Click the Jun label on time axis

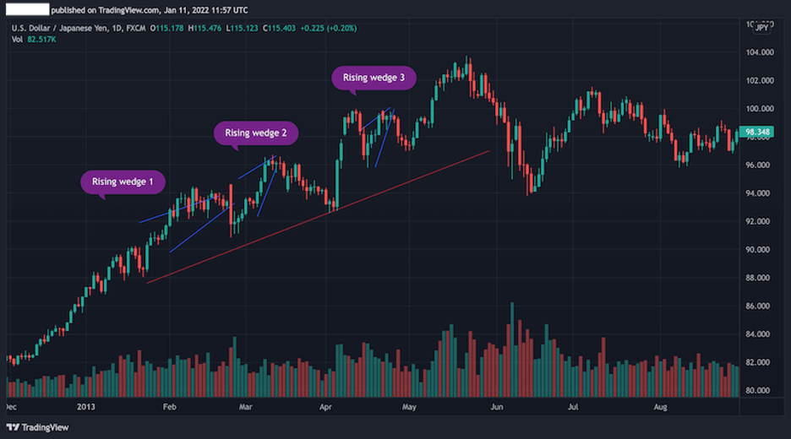click(497, 407)
